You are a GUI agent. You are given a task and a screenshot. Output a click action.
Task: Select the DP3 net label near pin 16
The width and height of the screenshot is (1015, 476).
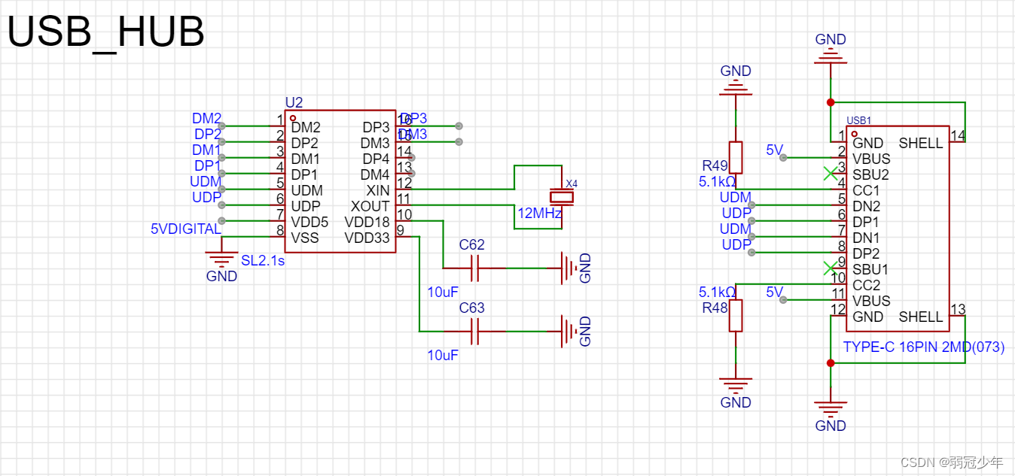point(414,118)
